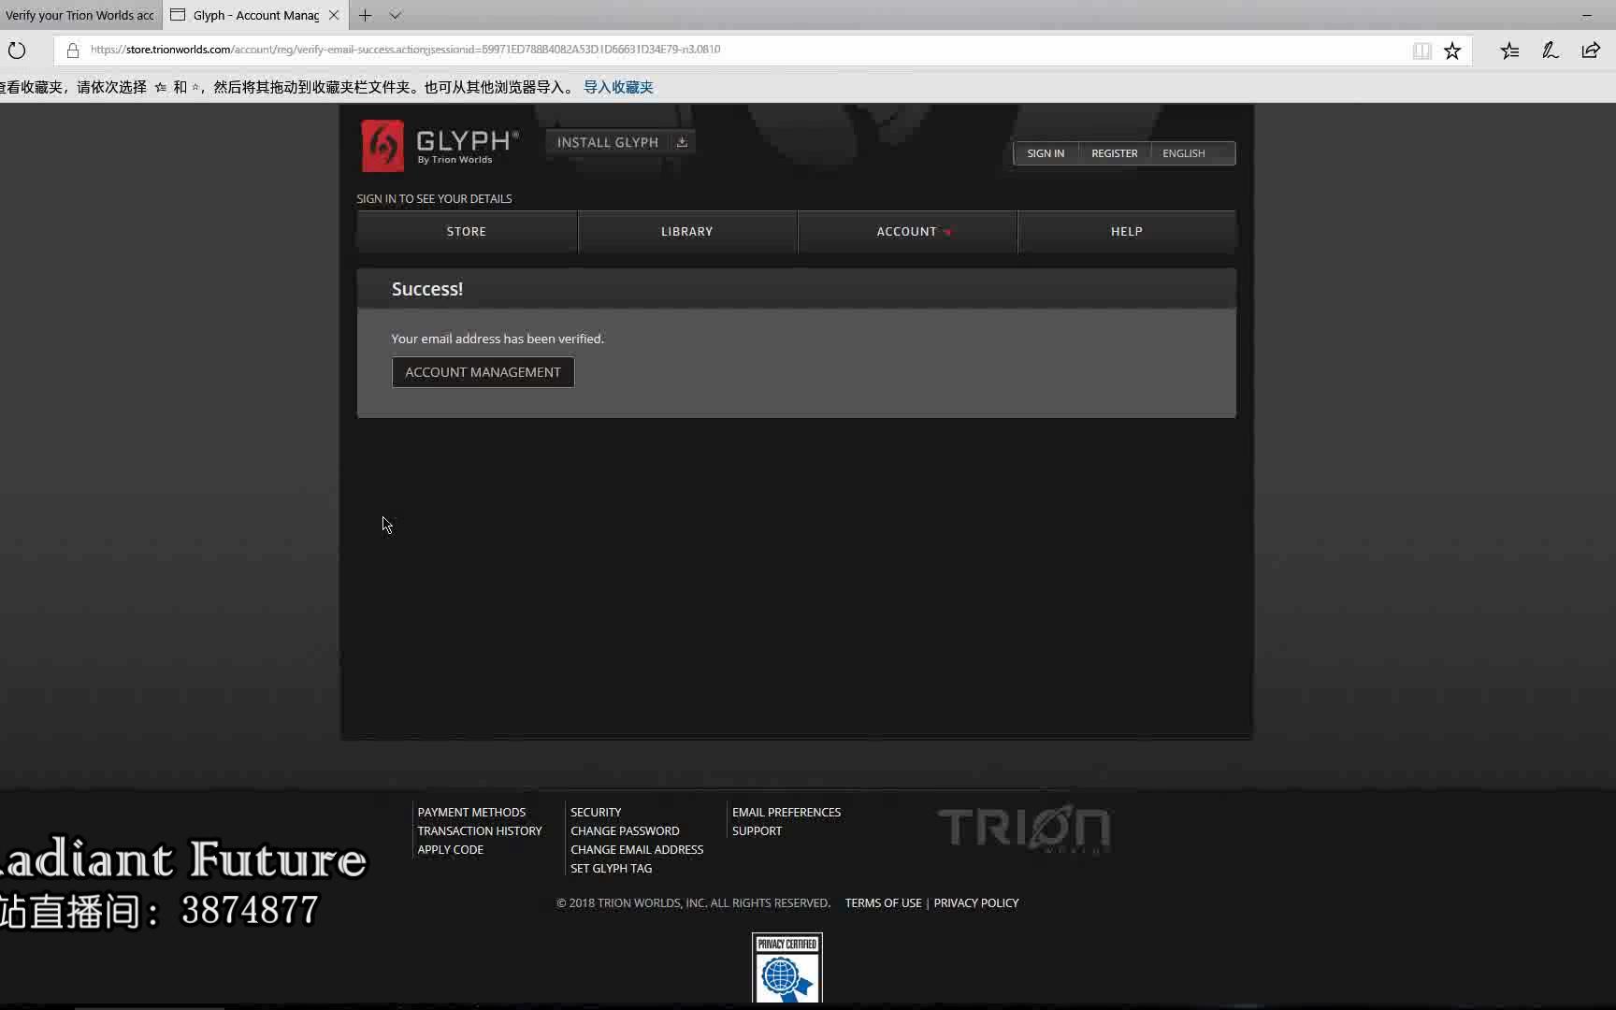The width and height of the screenshot is (1616, 1010).
Task: Open the Help menu
Action: 1127,232
